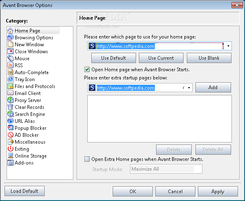Click the Popup Blocker windows icon
Viewport: 245px width, 201px height.
(11, 128)
